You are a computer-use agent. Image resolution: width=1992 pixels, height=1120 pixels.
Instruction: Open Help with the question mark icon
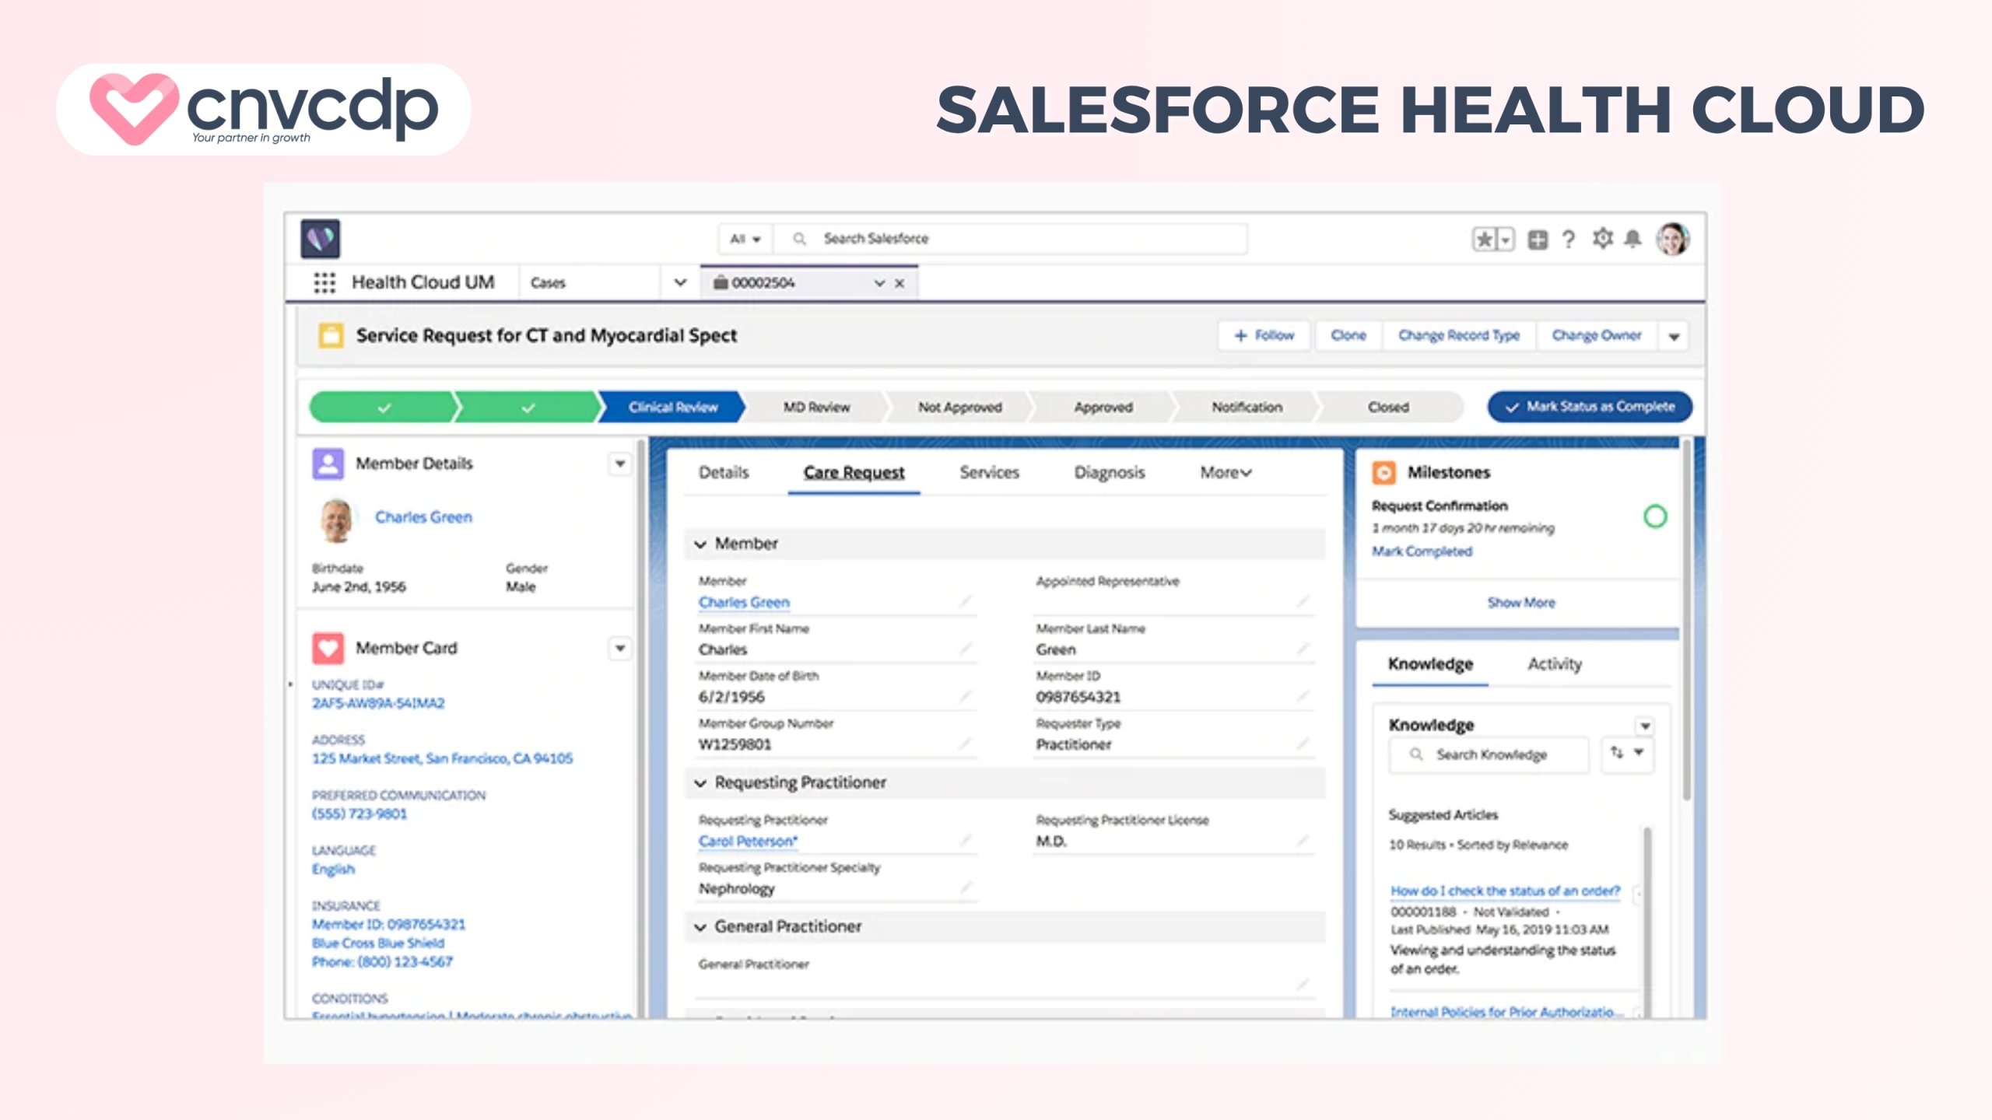(x=1567, y=239)
